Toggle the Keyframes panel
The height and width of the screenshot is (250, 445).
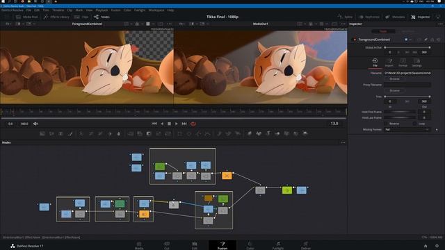click(x=369, y=17)
